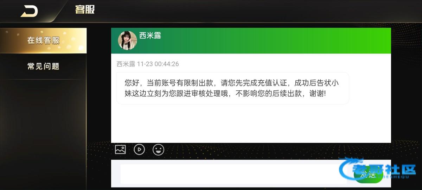Image resolution: width=422 pixels, height=190 pixels.
Task: Select the 在线客服 sidebar tab
Action: pos(43,40)
